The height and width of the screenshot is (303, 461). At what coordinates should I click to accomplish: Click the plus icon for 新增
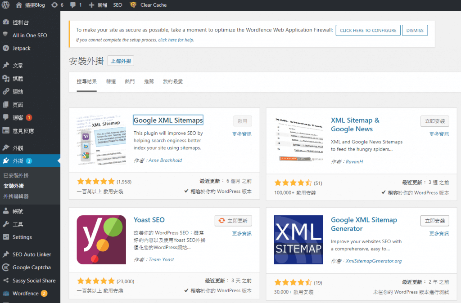click(91, 5)
